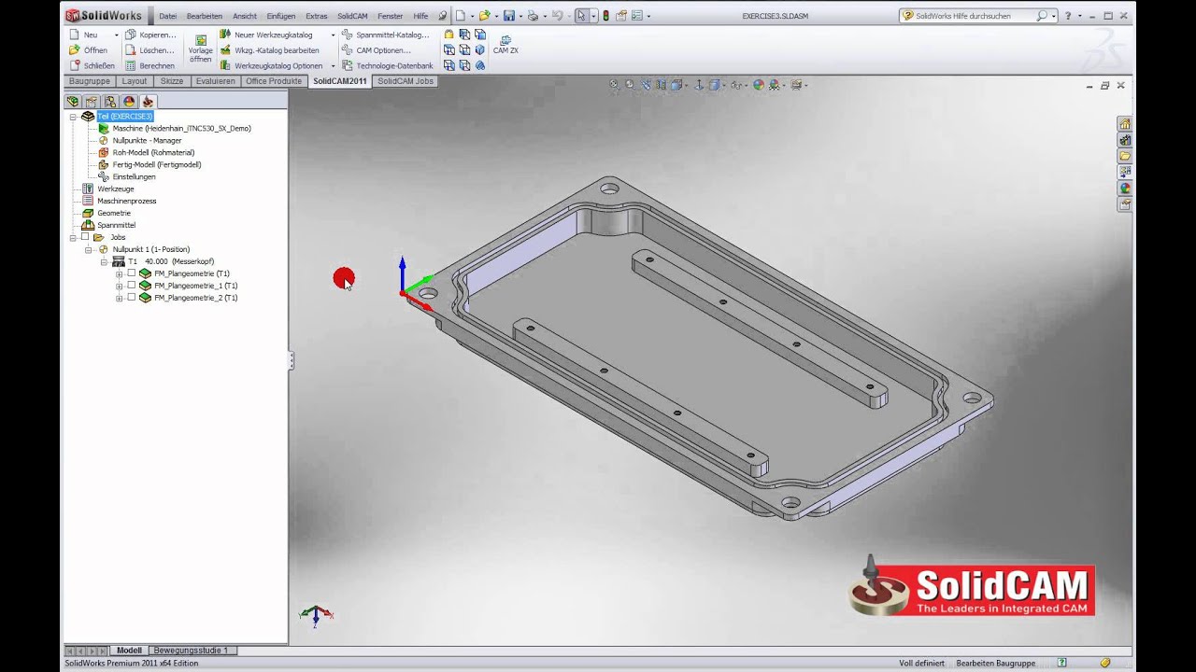1196x672 pixels.
Task: Select the Roh-Modell (Rohmaterial) item
Action: coord(153,152)
